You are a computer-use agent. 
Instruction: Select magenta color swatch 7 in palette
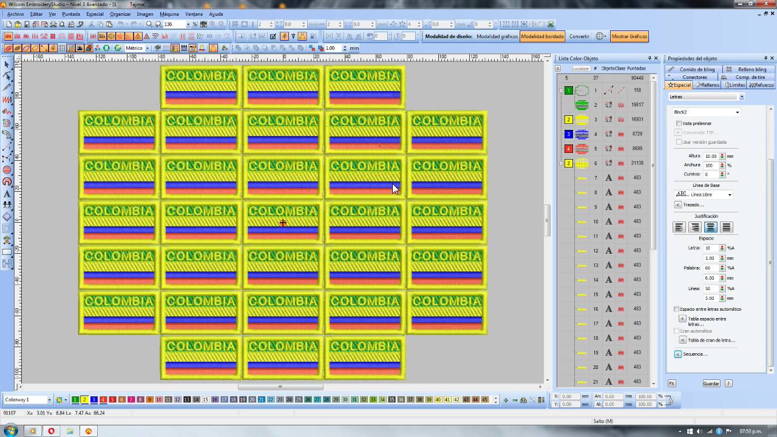131,399
